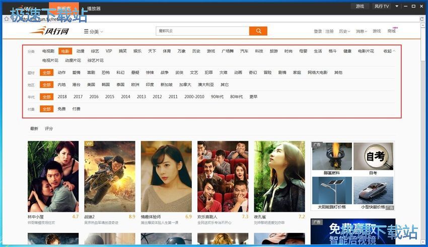Sort movies by 评分
The height and width of the screenshot is (247, 428).
pos(49,129)
